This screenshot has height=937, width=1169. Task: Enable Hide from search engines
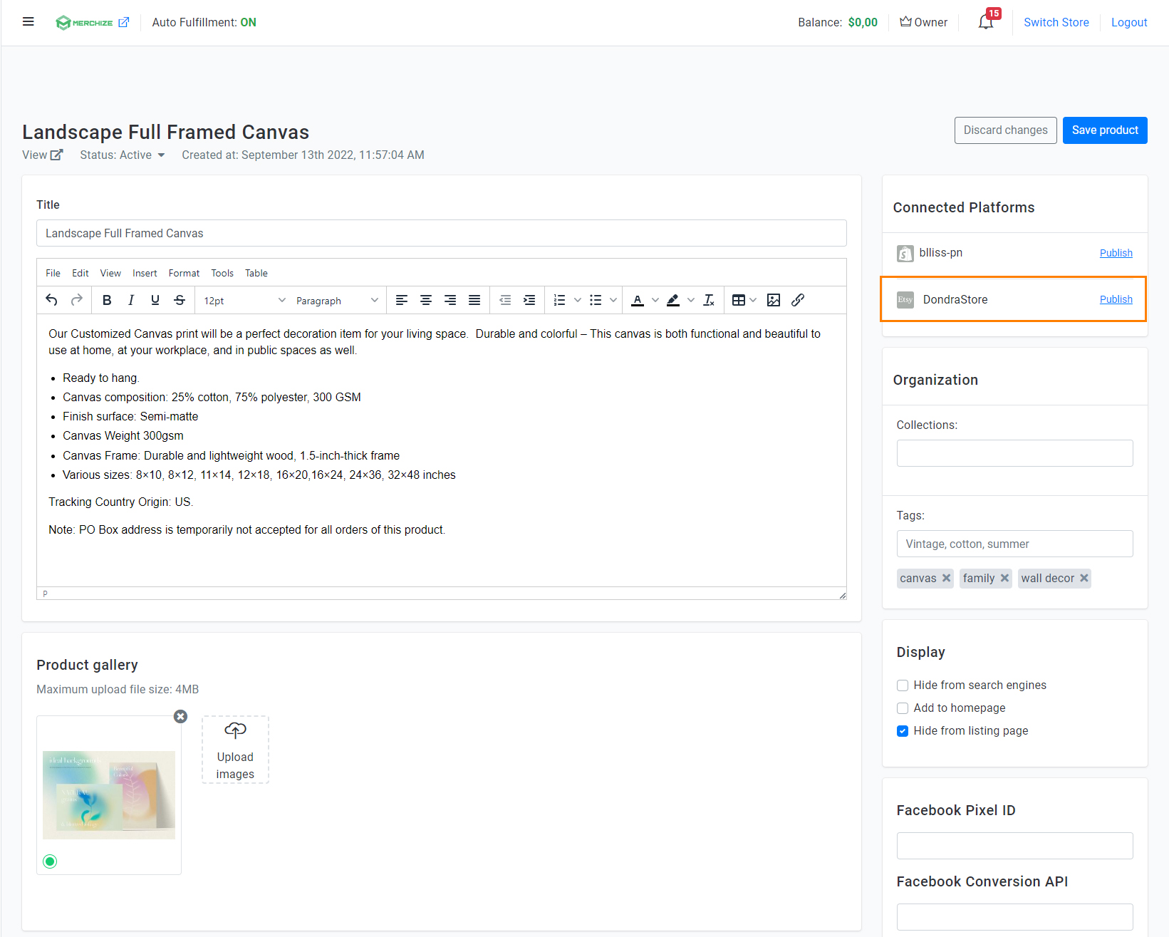coord(903,685)
